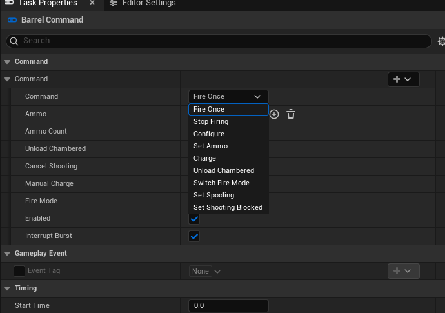Click the Cancel Shooting property label
445x313 pixels.
[x=51, y=166]
